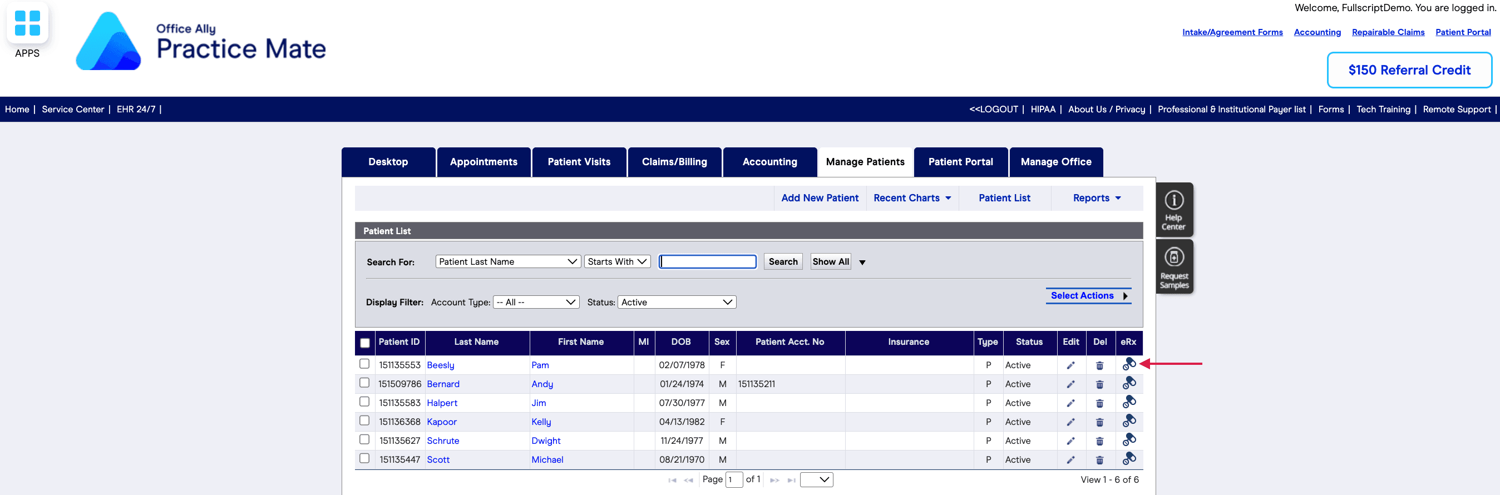Open the Intake/Agreement Forms link
Viewport: 1500px width, 495px height.
click(1232, 32)
